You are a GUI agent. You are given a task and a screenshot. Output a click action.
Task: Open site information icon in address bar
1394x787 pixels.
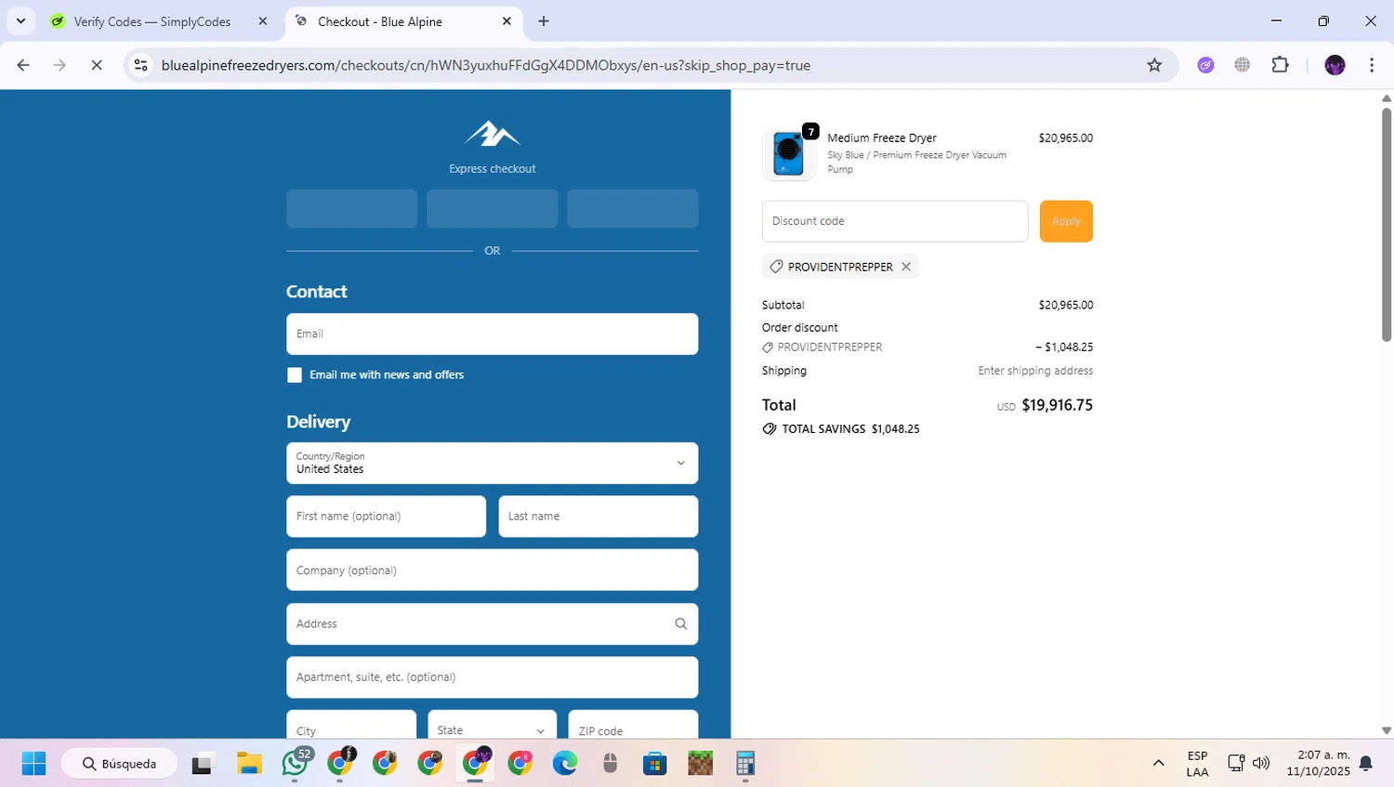[x=141, y=65]
